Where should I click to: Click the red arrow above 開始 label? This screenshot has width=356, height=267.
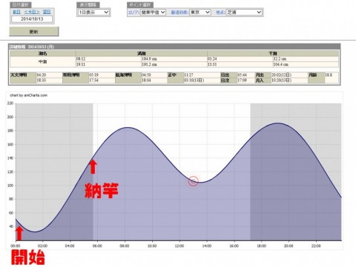[19, 234]
